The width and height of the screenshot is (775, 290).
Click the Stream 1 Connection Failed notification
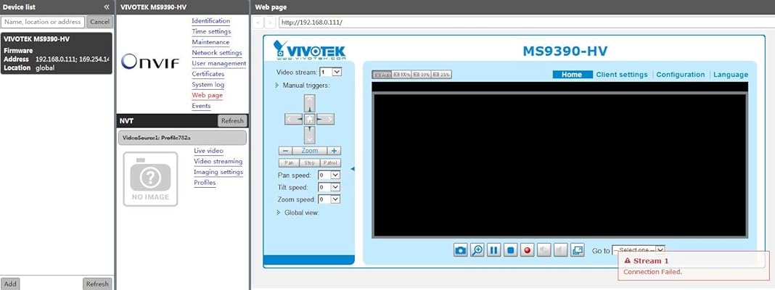pyautogui.click(x=694, y=266)
